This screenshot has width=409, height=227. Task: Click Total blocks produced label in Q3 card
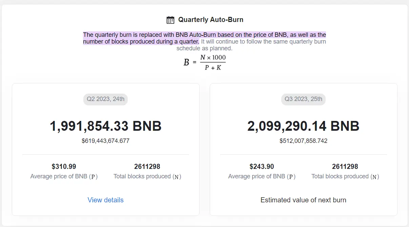point(345,176)
